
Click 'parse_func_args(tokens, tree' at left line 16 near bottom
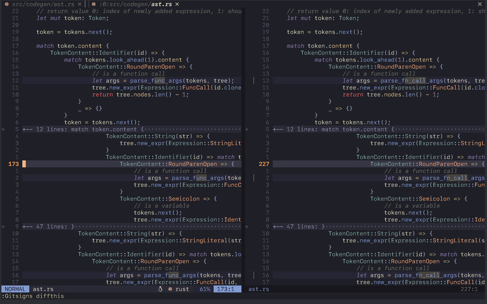(x=193, y=275)
